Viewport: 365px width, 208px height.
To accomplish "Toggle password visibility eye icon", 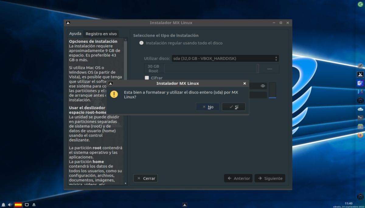I will 263,86.
